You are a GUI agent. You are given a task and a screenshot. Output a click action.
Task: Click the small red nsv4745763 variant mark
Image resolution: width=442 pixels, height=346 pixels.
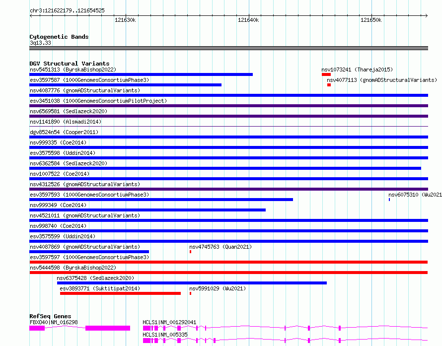pos(191,252)
